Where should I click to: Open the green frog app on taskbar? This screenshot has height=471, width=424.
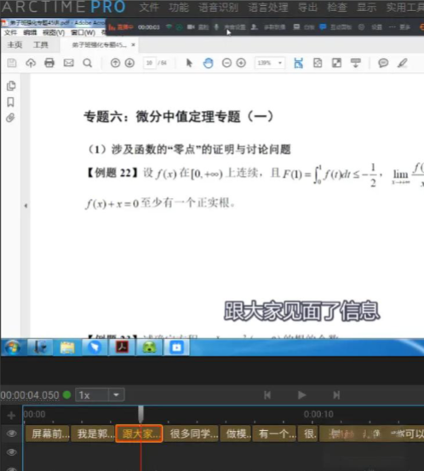[x=149, y=348]
